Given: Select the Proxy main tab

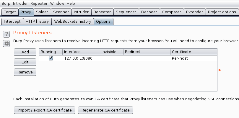Looking at the screenshot, I should coord(26,12).
